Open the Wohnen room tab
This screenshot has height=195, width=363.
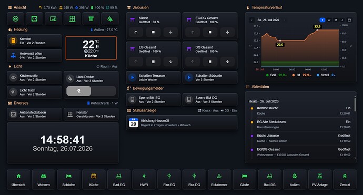44,180
